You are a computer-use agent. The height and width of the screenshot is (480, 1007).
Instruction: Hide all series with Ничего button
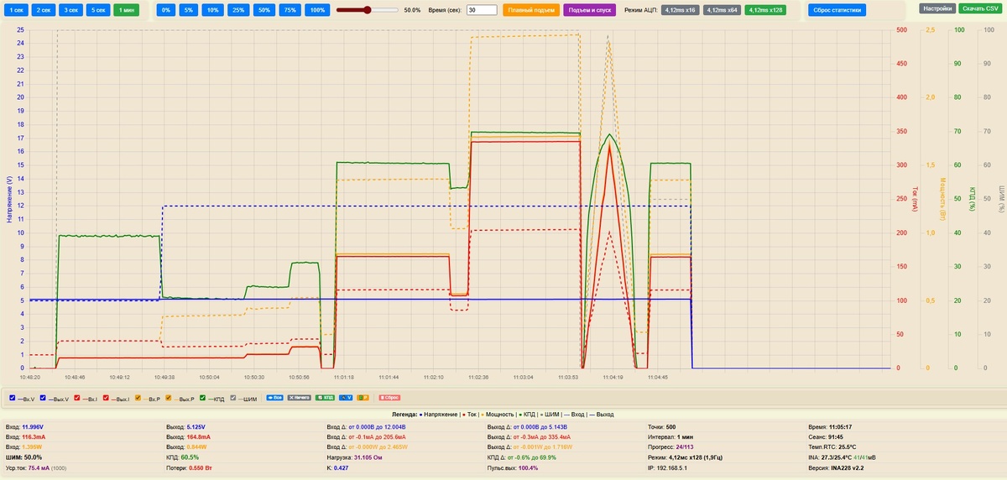pyautogui.click(x=300, y=398)
